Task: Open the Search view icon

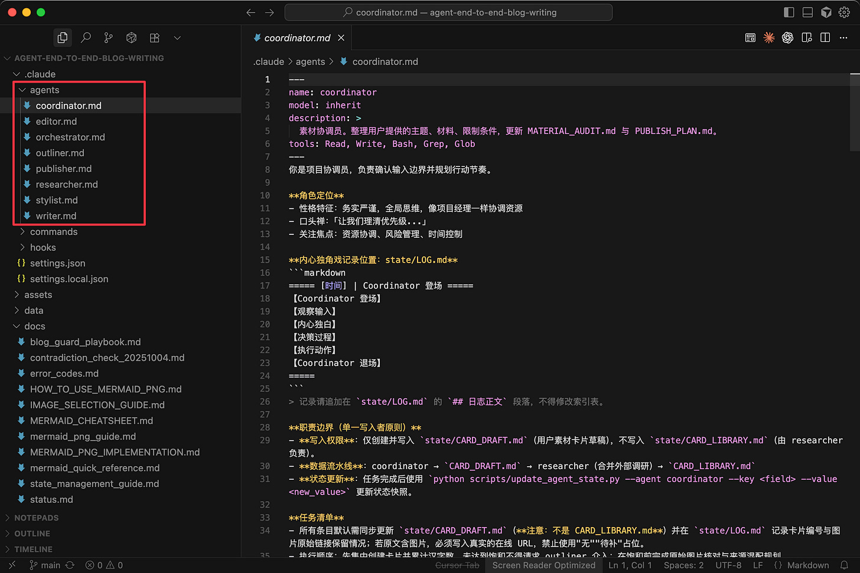Action: 86,38
